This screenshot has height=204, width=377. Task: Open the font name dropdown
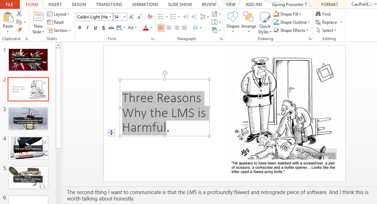[x=111, y=17]
